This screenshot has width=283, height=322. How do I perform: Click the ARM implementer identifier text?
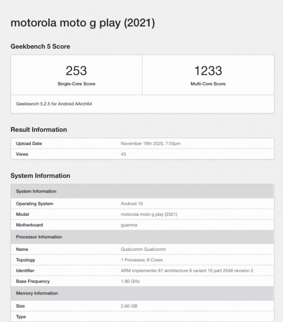(x=187, y=271)
